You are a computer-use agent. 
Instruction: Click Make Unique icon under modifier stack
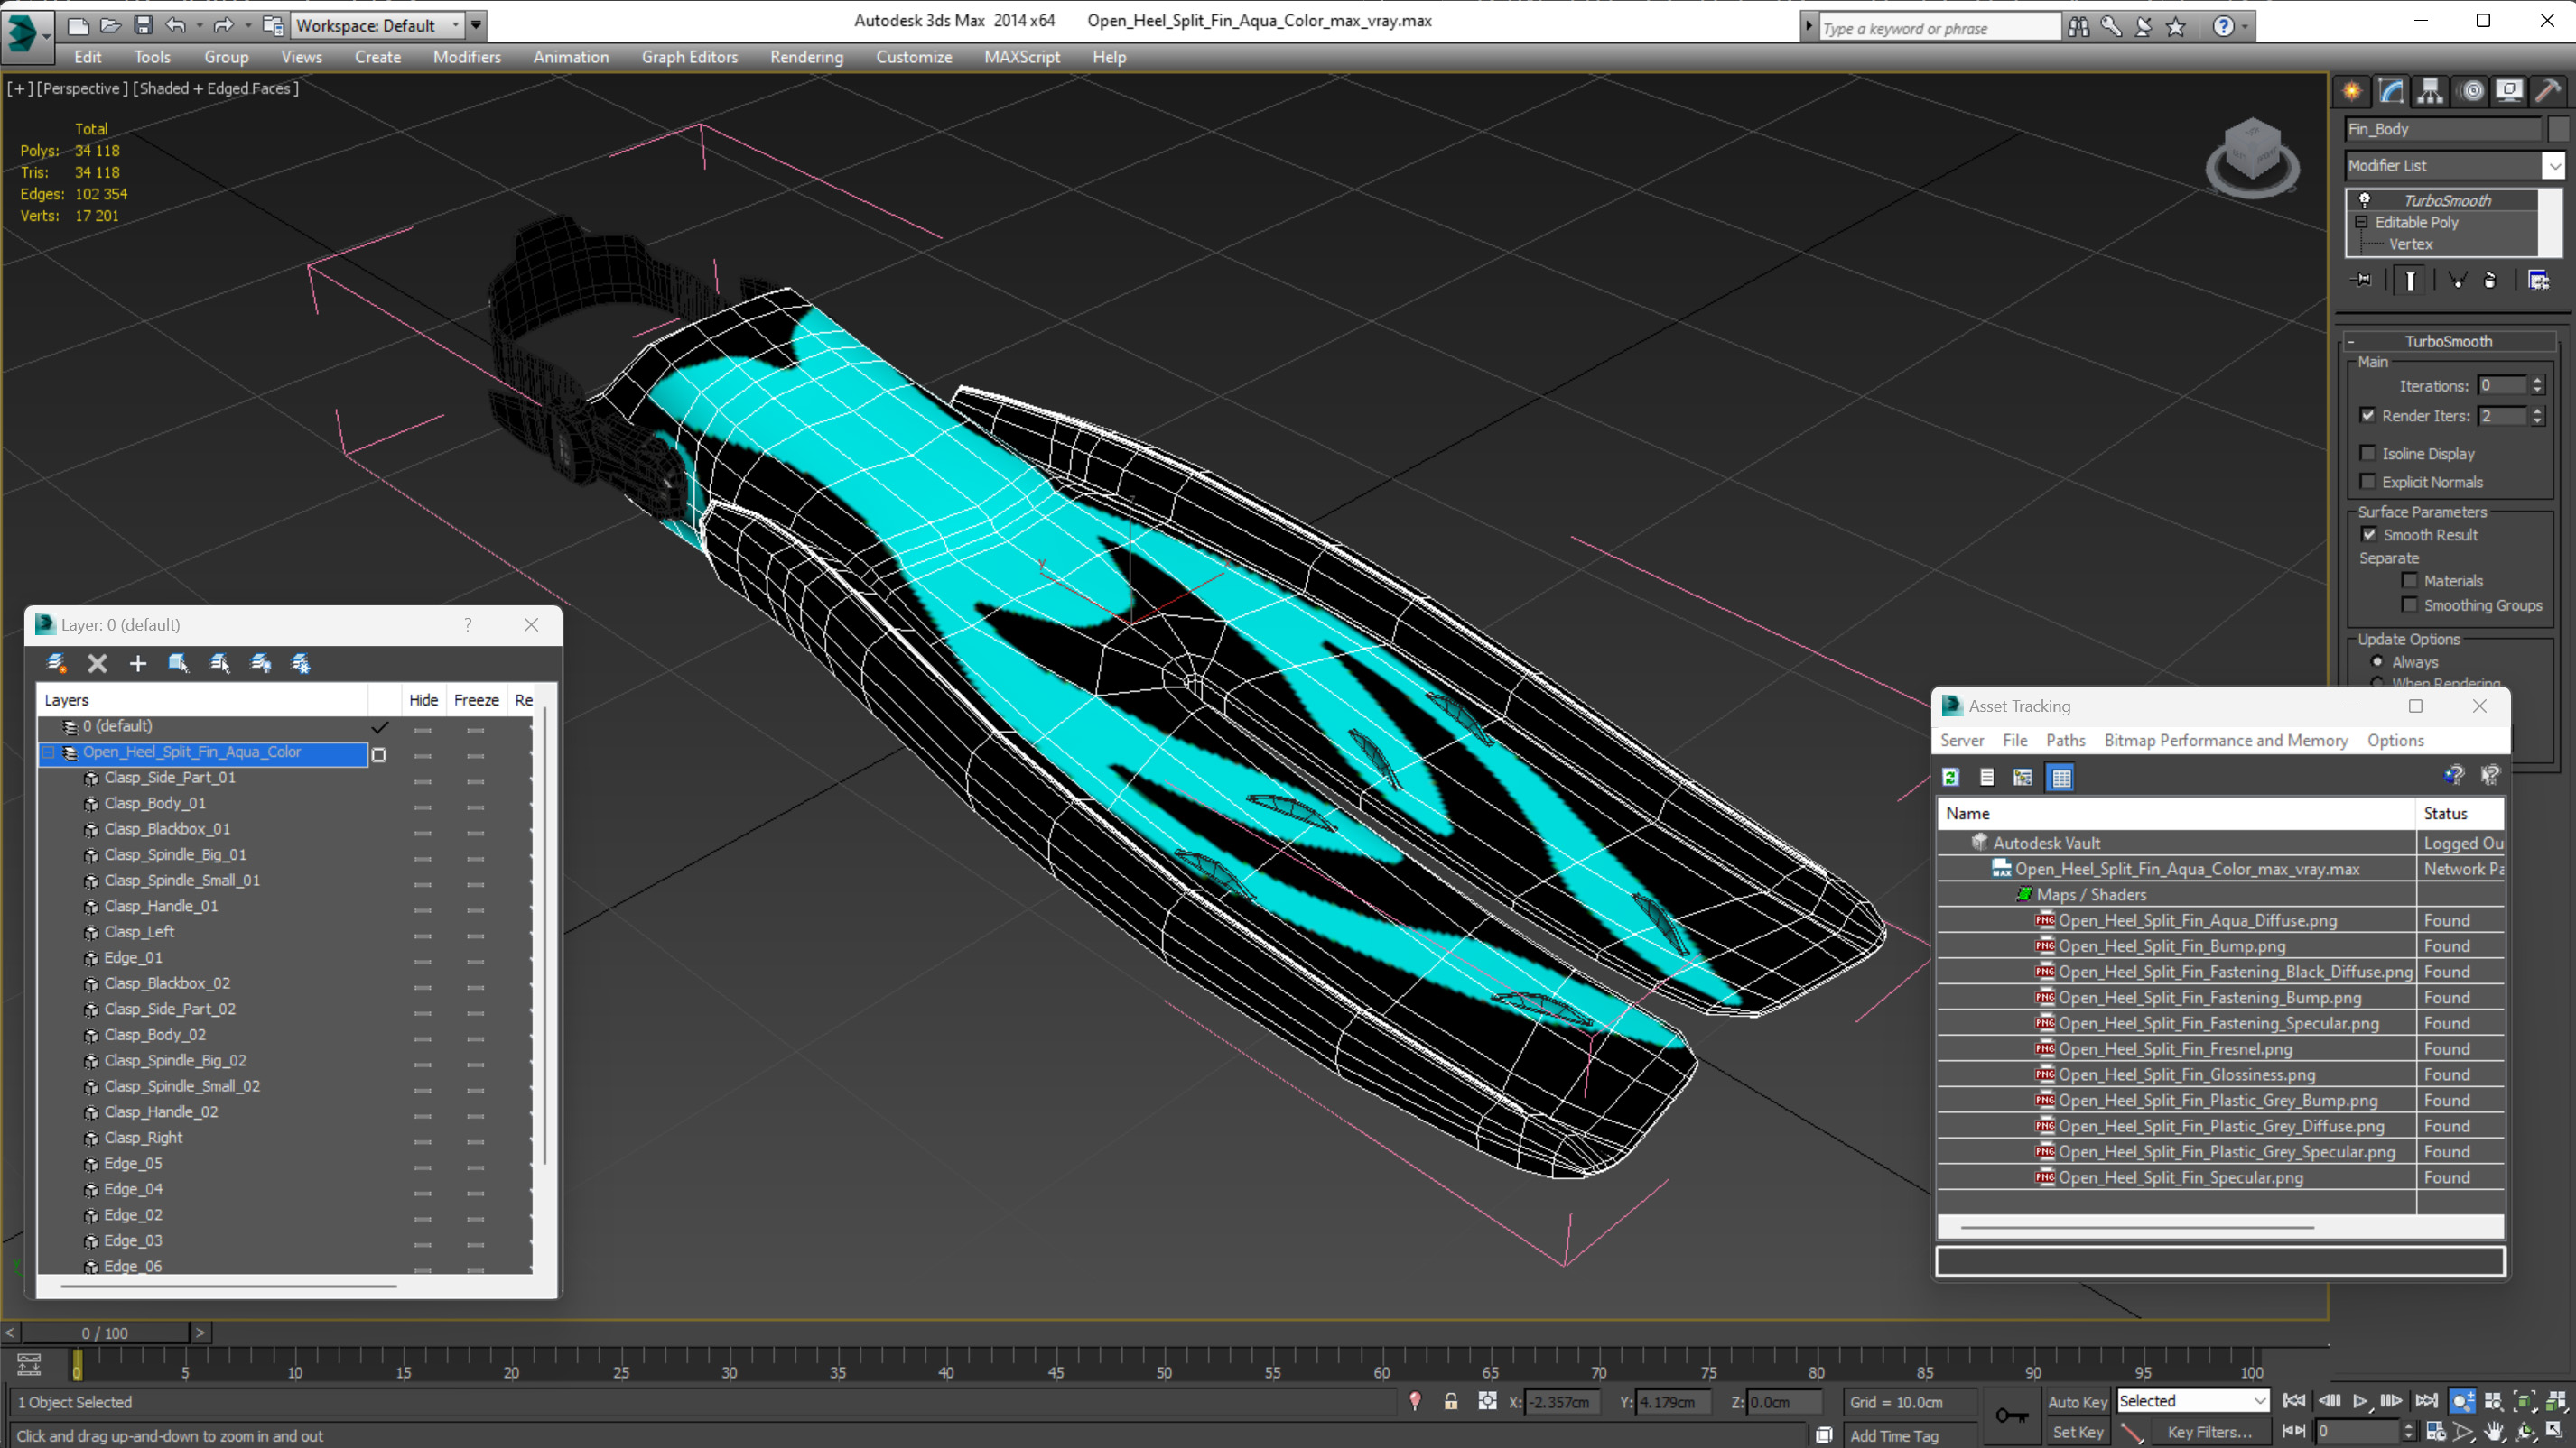coord(2457,280)
